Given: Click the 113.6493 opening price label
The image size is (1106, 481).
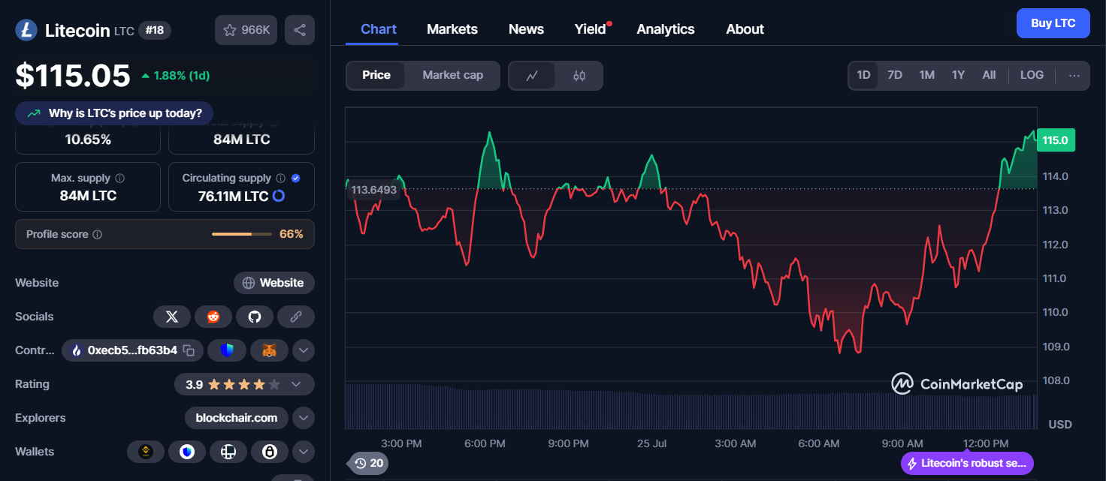Looking at the screenshot, I should coord(373,190).
